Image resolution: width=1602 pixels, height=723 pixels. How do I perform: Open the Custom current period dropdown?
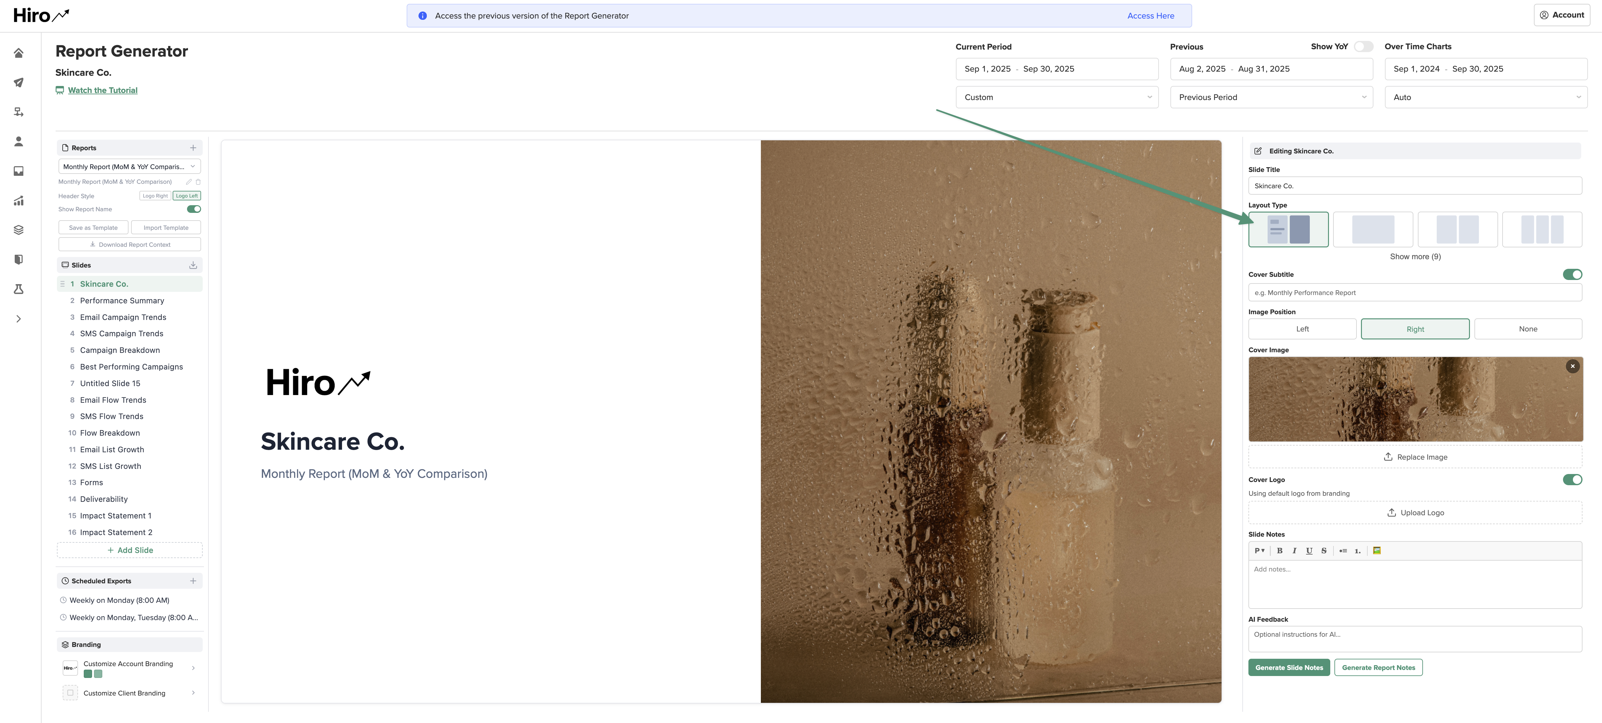pyautogui.click(x=1057, y=97)
